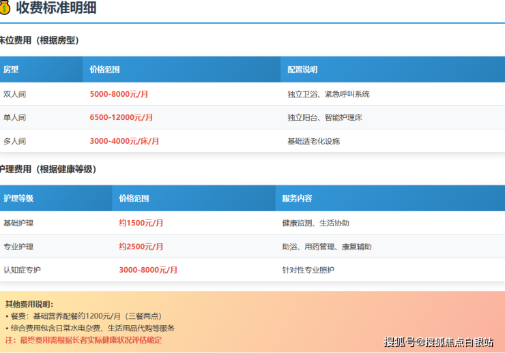Click the 6500-12000元/月 price
This screenshot has height=353, width=505.
[x=121, y=117]
